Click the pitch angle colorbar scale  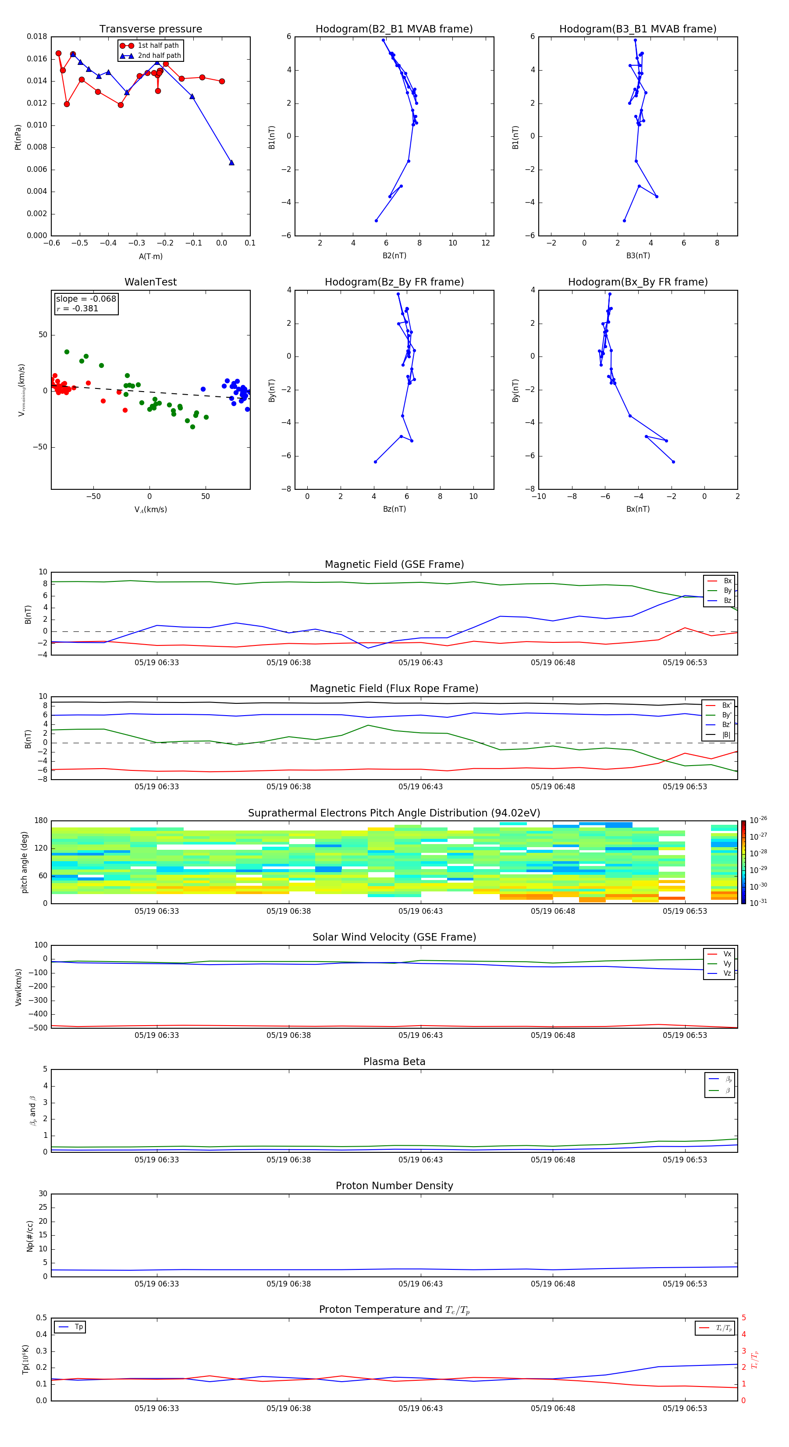[x=743, y=862]
